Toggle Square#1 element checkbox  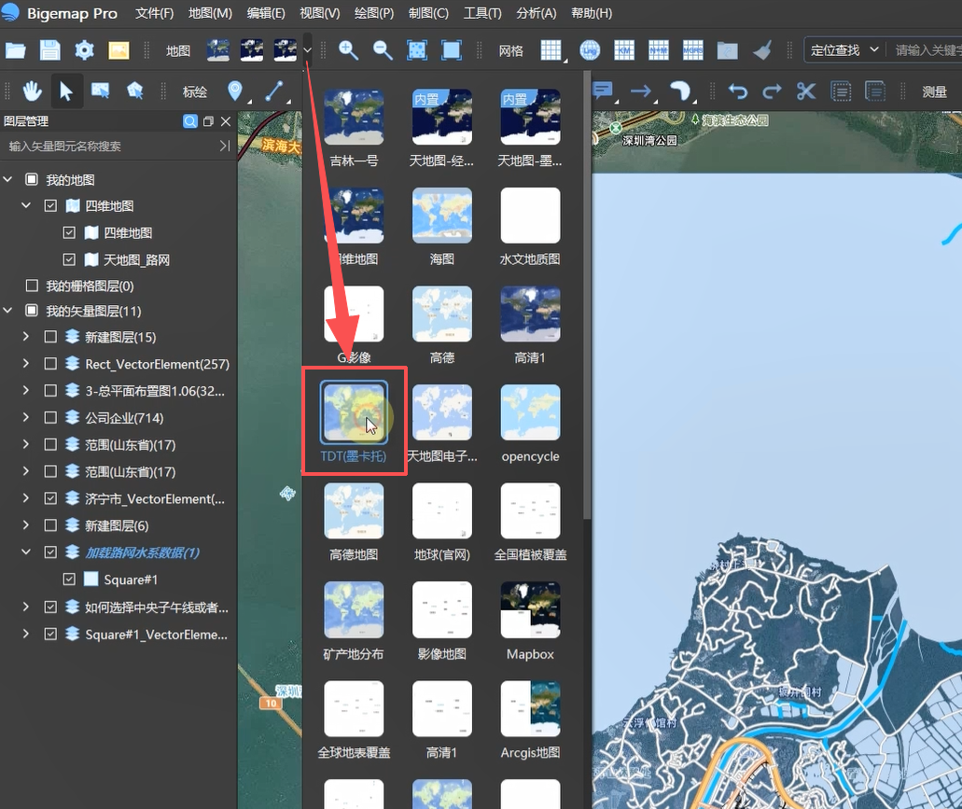pyautogui.click(x=69, y=579)
